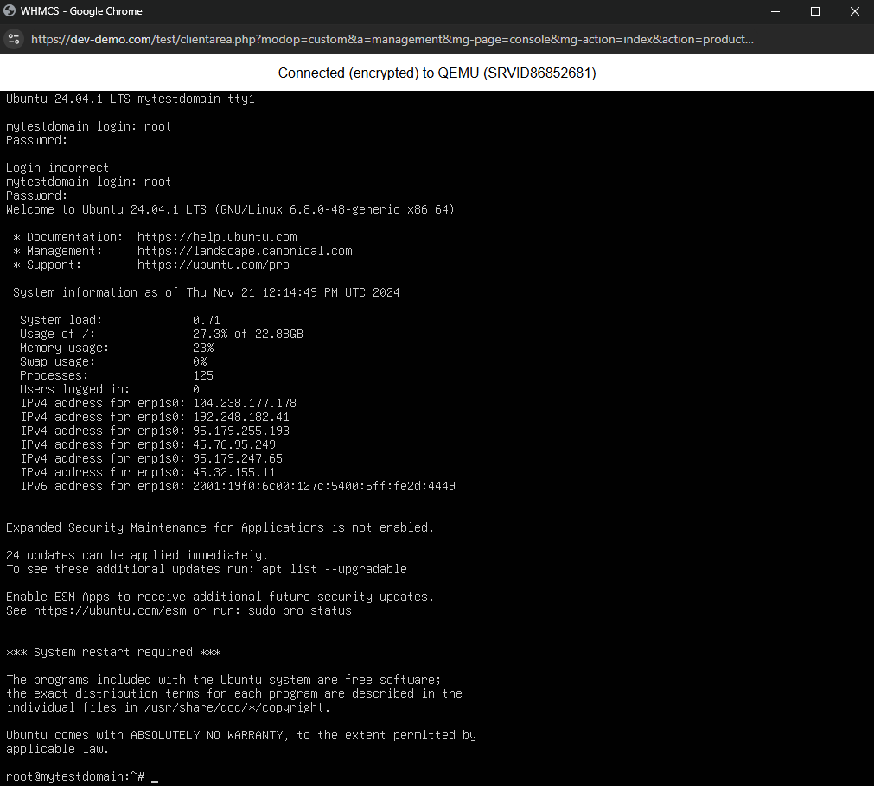Viewport: 874px width, 786px height.
Task: Click the globe favicon in the title bar
Action: tap(12, 11)
